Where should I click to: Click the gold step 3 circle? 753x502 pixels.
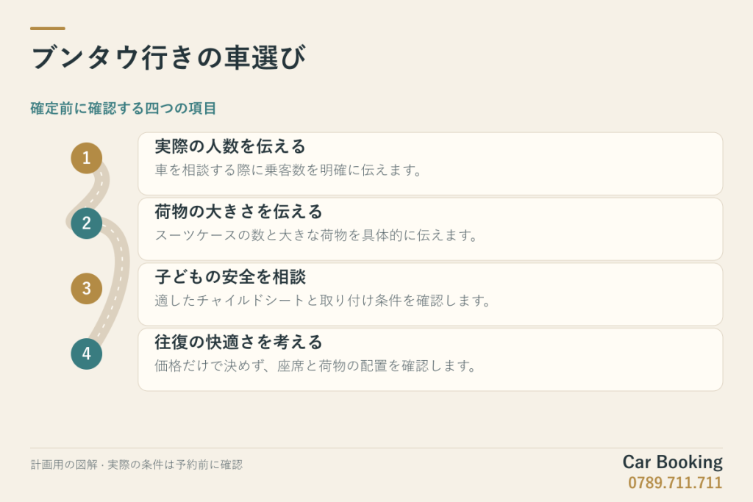click(x=87, y=288)
